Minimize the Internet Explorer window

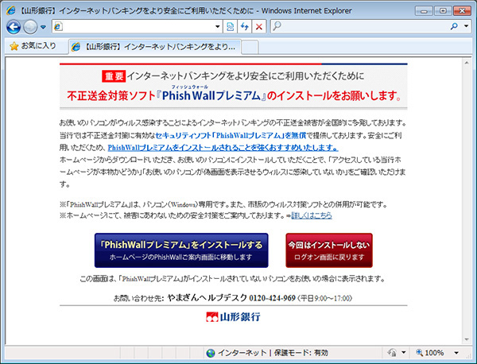tap(424, 11)
